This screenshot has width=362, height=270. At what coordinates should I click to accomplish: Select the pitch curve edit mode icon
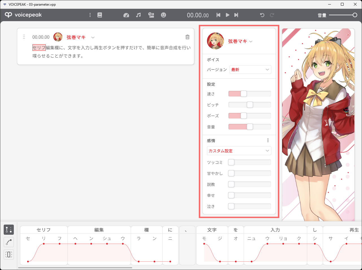pyautogui.click(x=9, y=242)
